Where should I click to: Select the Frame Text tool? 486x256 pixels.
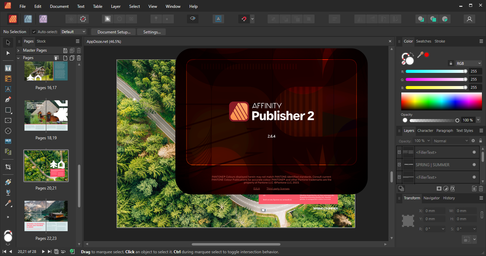[8, 68]
